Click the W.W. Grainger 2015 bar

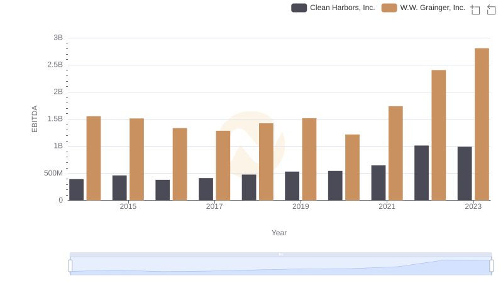(x=136, y=159)
